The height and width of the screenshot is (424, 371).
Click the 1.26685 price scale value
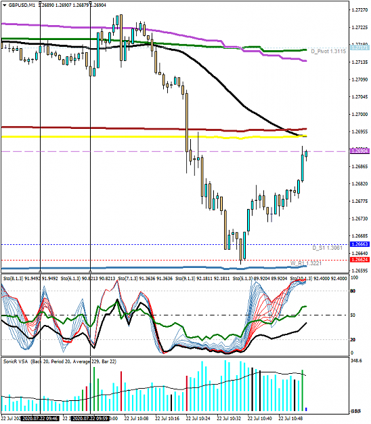pyautogui.click(x=359, y=236)
